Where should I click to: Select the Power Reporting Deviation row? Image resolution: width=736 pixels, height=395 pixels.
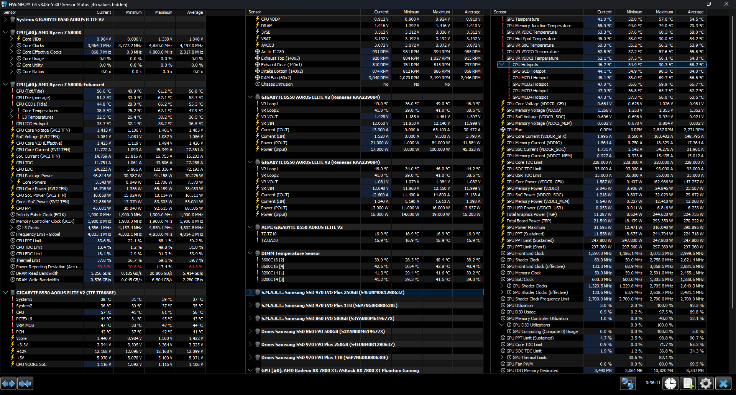click(103, 267)
